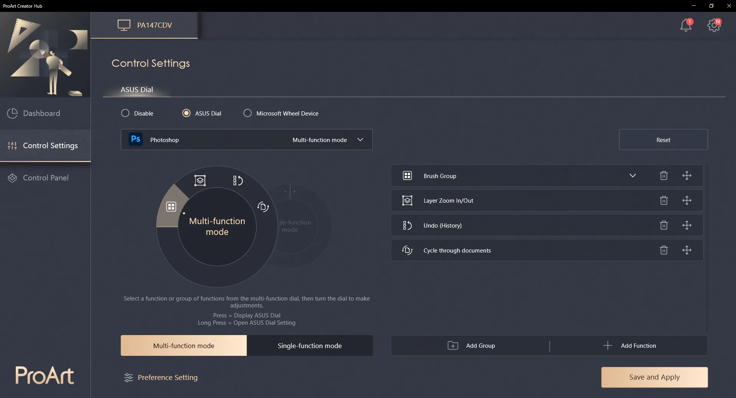The image size is (736, 398).
Task: Open the Photoshop application mode dropdown
Action: [247, 140]
